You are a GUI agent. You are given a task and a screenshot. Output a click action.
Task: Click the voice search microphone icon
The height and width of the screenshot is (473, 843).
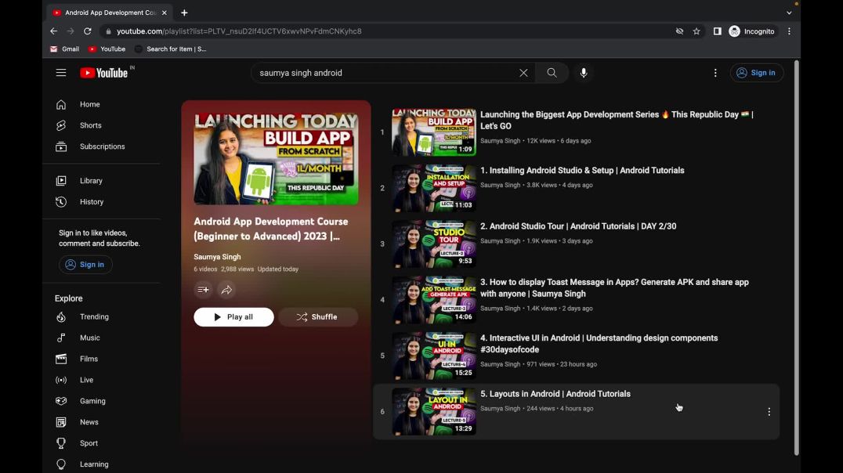(584, 73)
